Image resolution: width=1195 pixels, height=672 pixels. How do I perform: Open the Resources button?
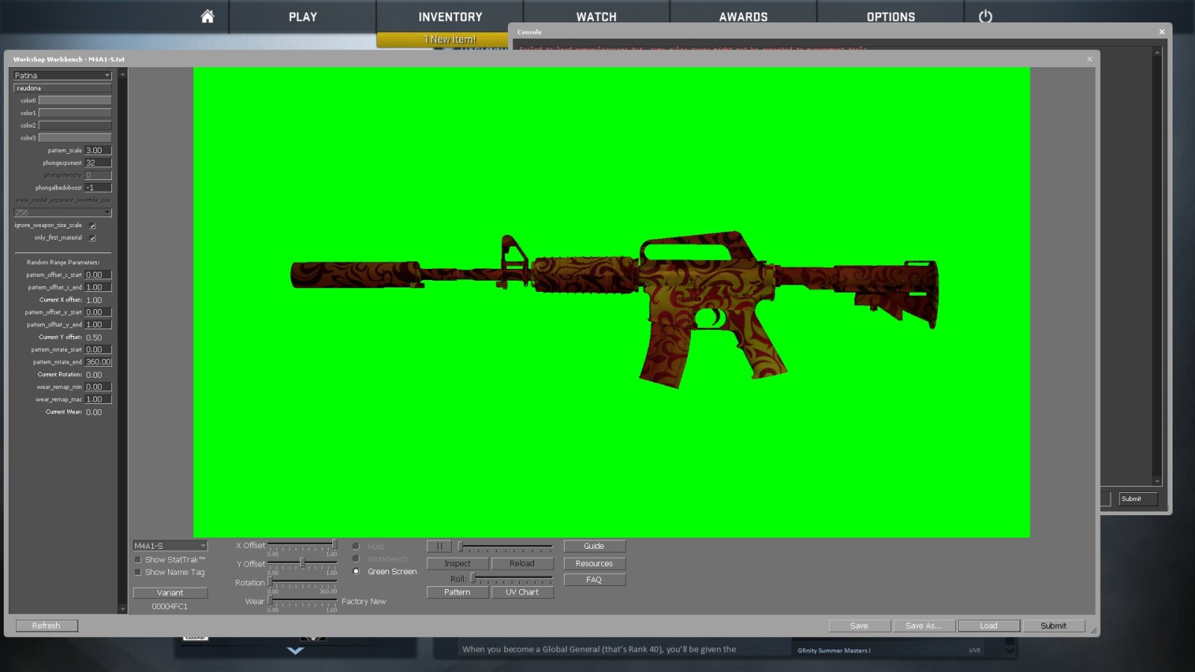point(595,564)
